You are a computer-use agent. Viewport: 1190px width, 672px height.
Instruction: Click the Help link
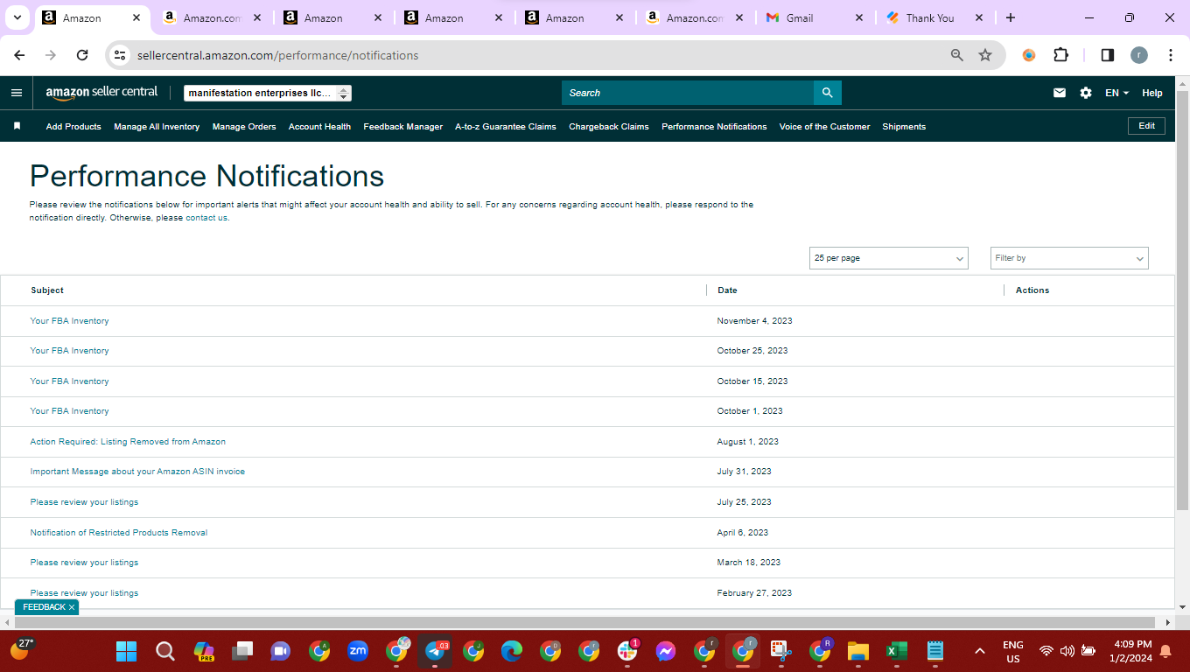tap(1152, 93)
